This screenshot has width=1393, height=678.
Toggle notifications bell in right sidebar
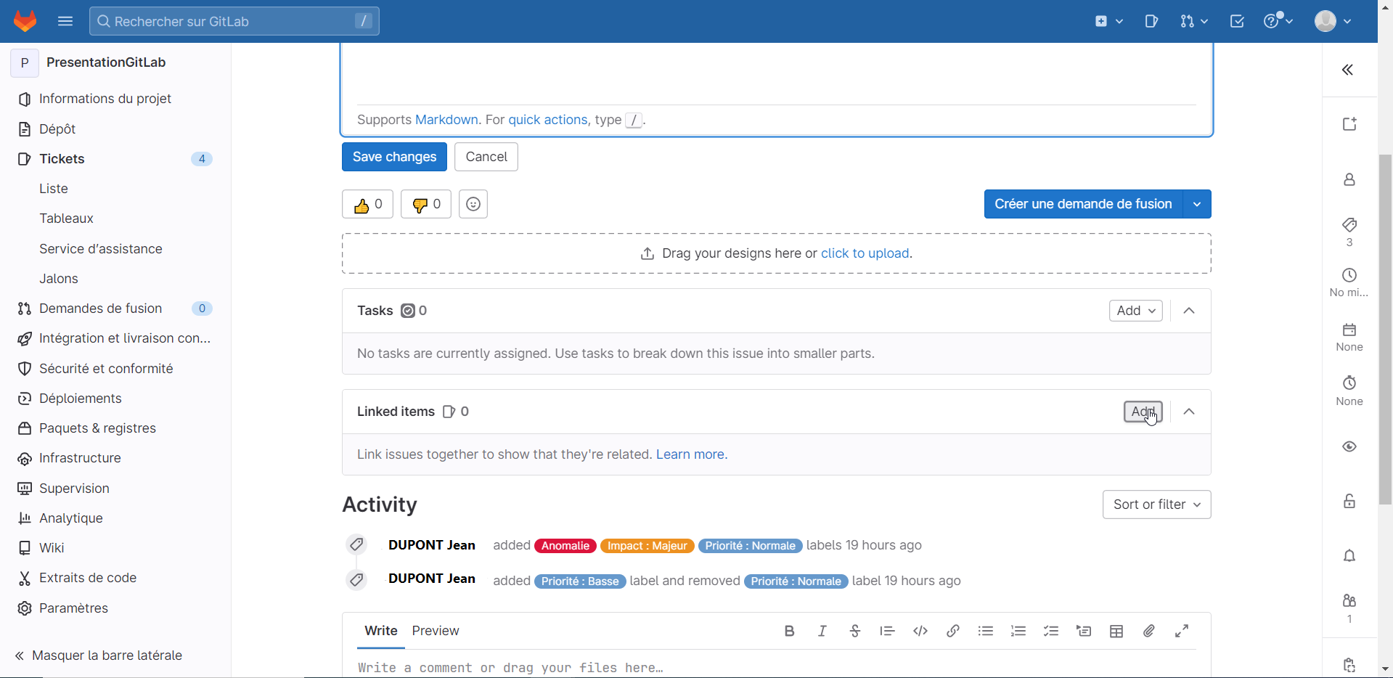(1349, 556)
